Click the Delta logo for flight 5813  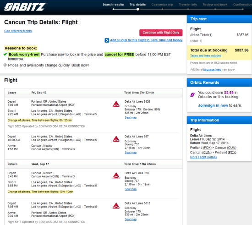coord(116,206)
